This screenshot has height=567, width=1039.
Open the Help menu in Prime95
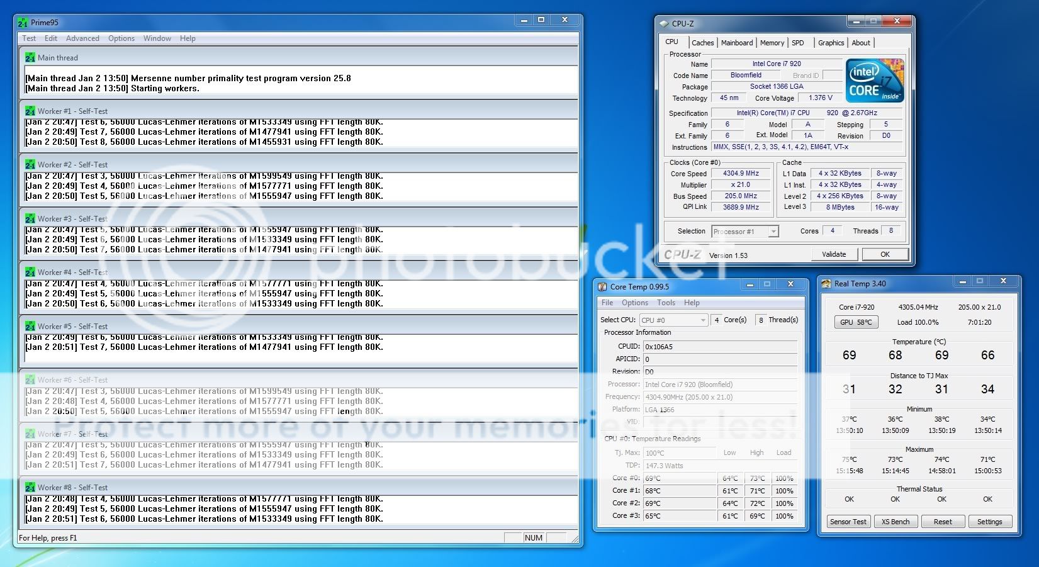tap(188, 38)
